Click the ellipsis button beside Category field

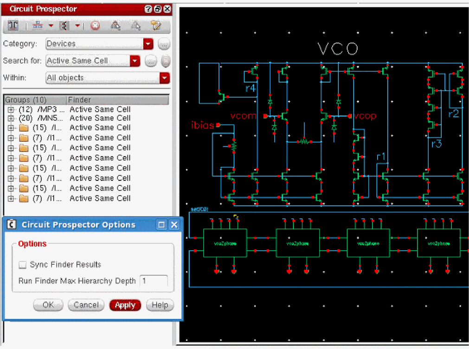coord(164,44)
